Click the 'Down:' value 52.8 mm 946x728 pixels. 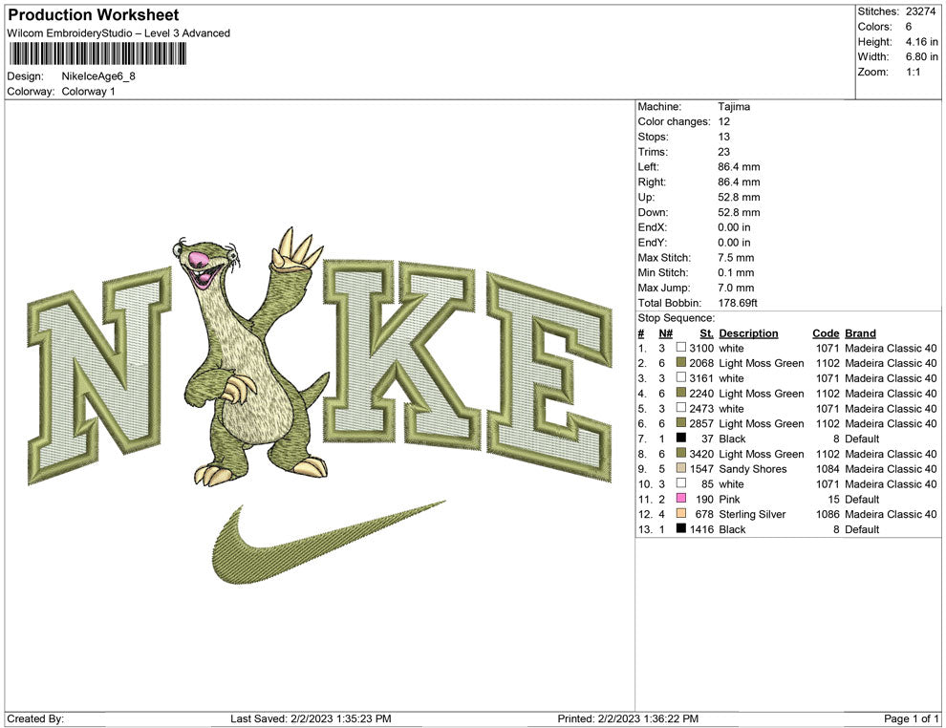(739, 212)
